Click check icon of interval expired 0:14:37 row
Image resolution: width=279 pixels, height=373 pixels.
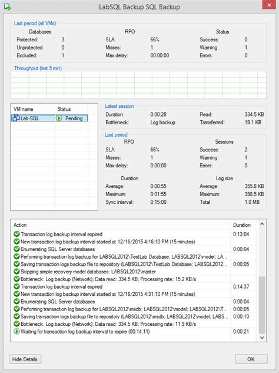tap(16, 286)
